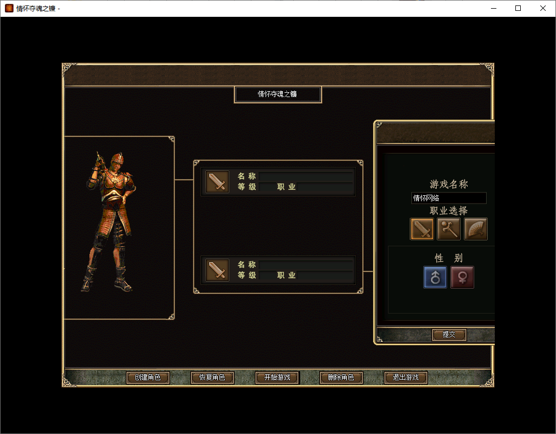Click 恢复角色 restore character button

(212, 377)
